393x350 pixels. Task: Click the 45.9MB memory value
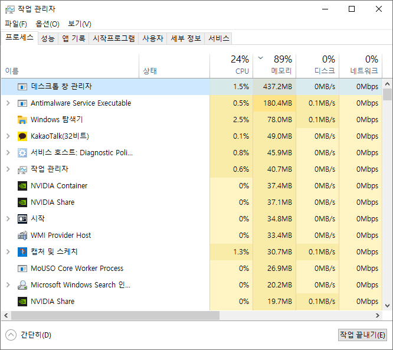click(x=280, y=153)
